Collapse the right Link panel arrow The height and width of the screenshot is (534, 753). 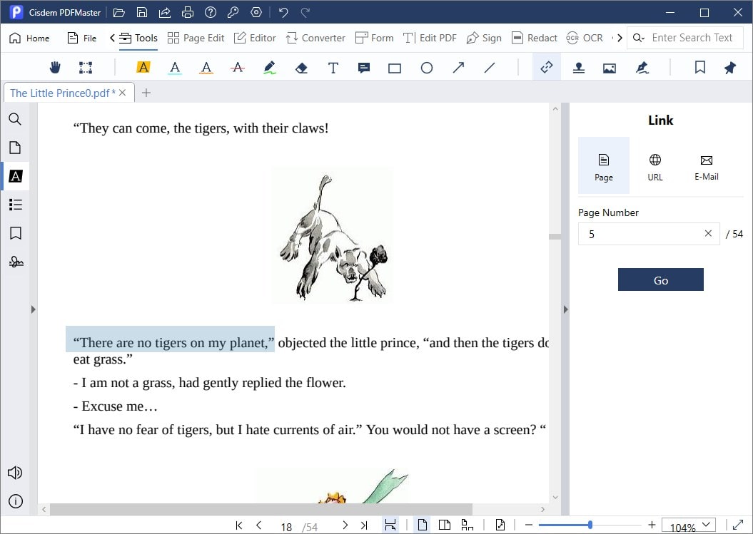pyautogui.click(x=565, y=309)
